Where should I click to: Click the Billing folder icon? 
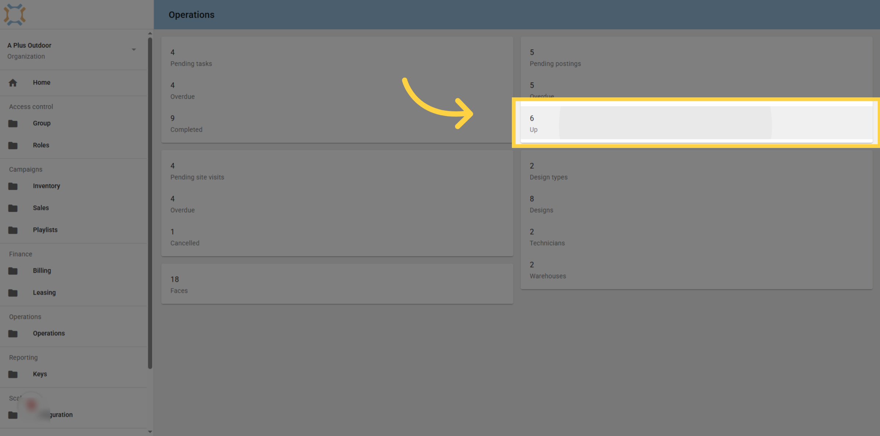tap(13, 271)
